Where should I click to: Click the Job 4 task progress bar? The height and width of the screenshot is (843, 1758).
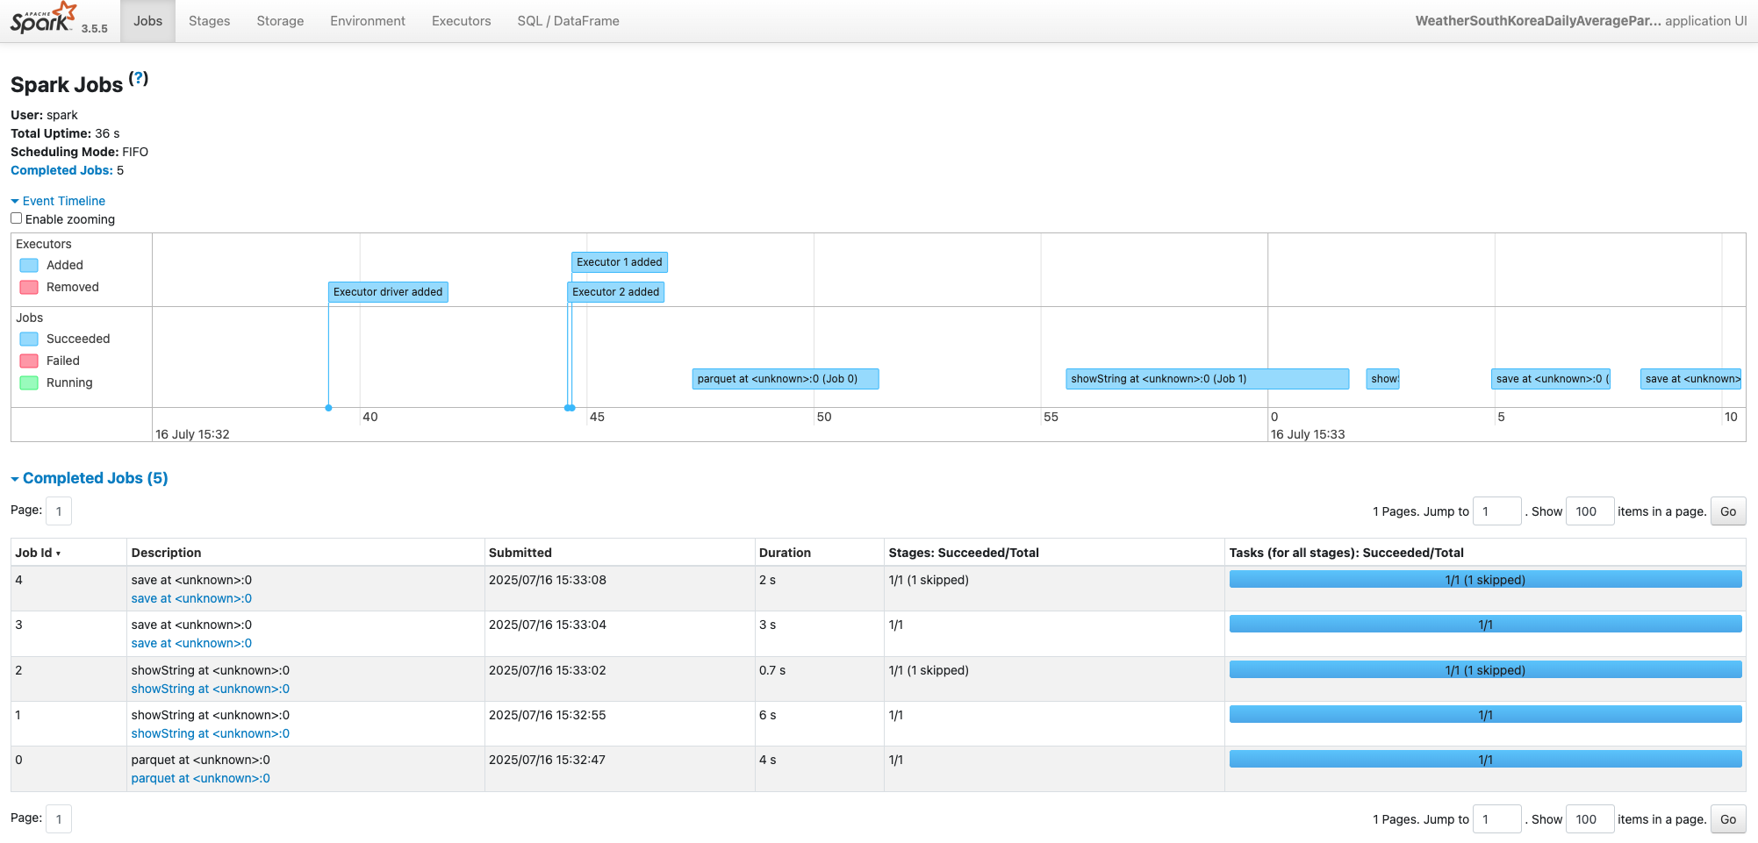point(1485,580)
